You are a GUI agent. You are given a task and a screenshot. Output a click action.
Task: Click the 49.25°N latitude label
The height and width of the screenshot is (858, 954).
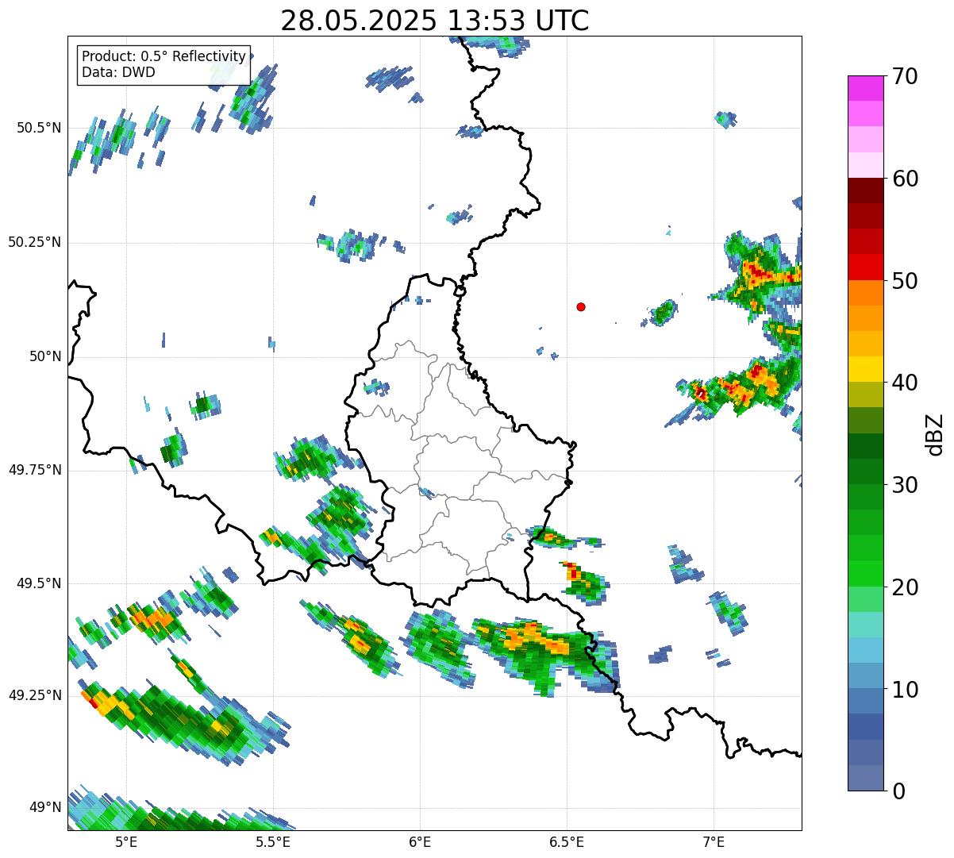pyautogui.click(x=34, y=696)
